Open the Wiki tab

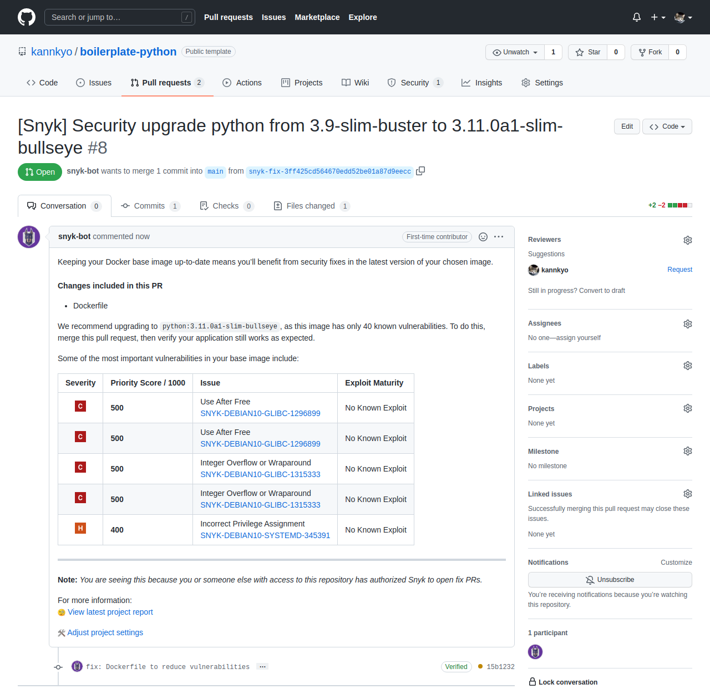coord(355,83)
